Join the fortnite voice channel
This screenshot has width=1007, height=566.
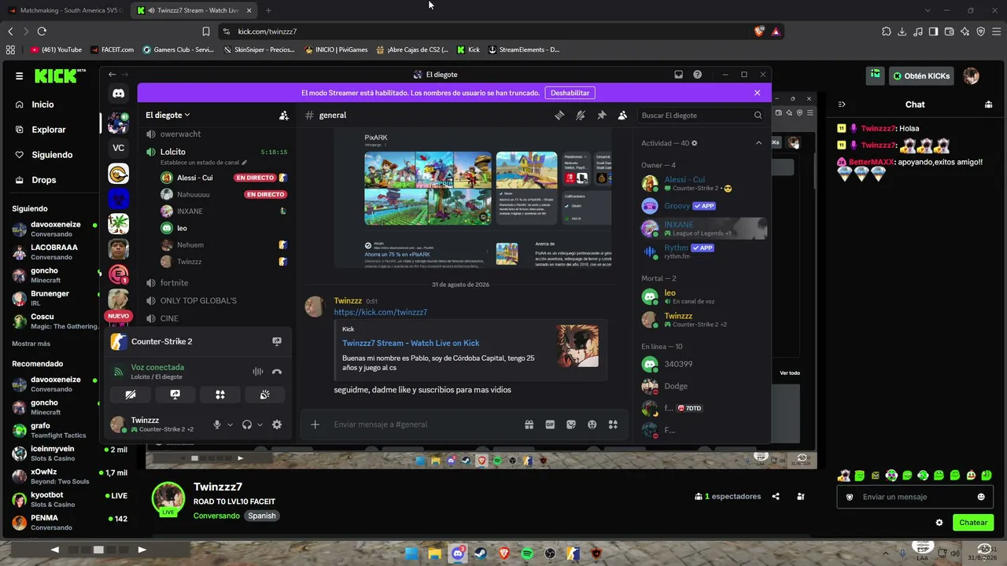(x=175, y=283)
